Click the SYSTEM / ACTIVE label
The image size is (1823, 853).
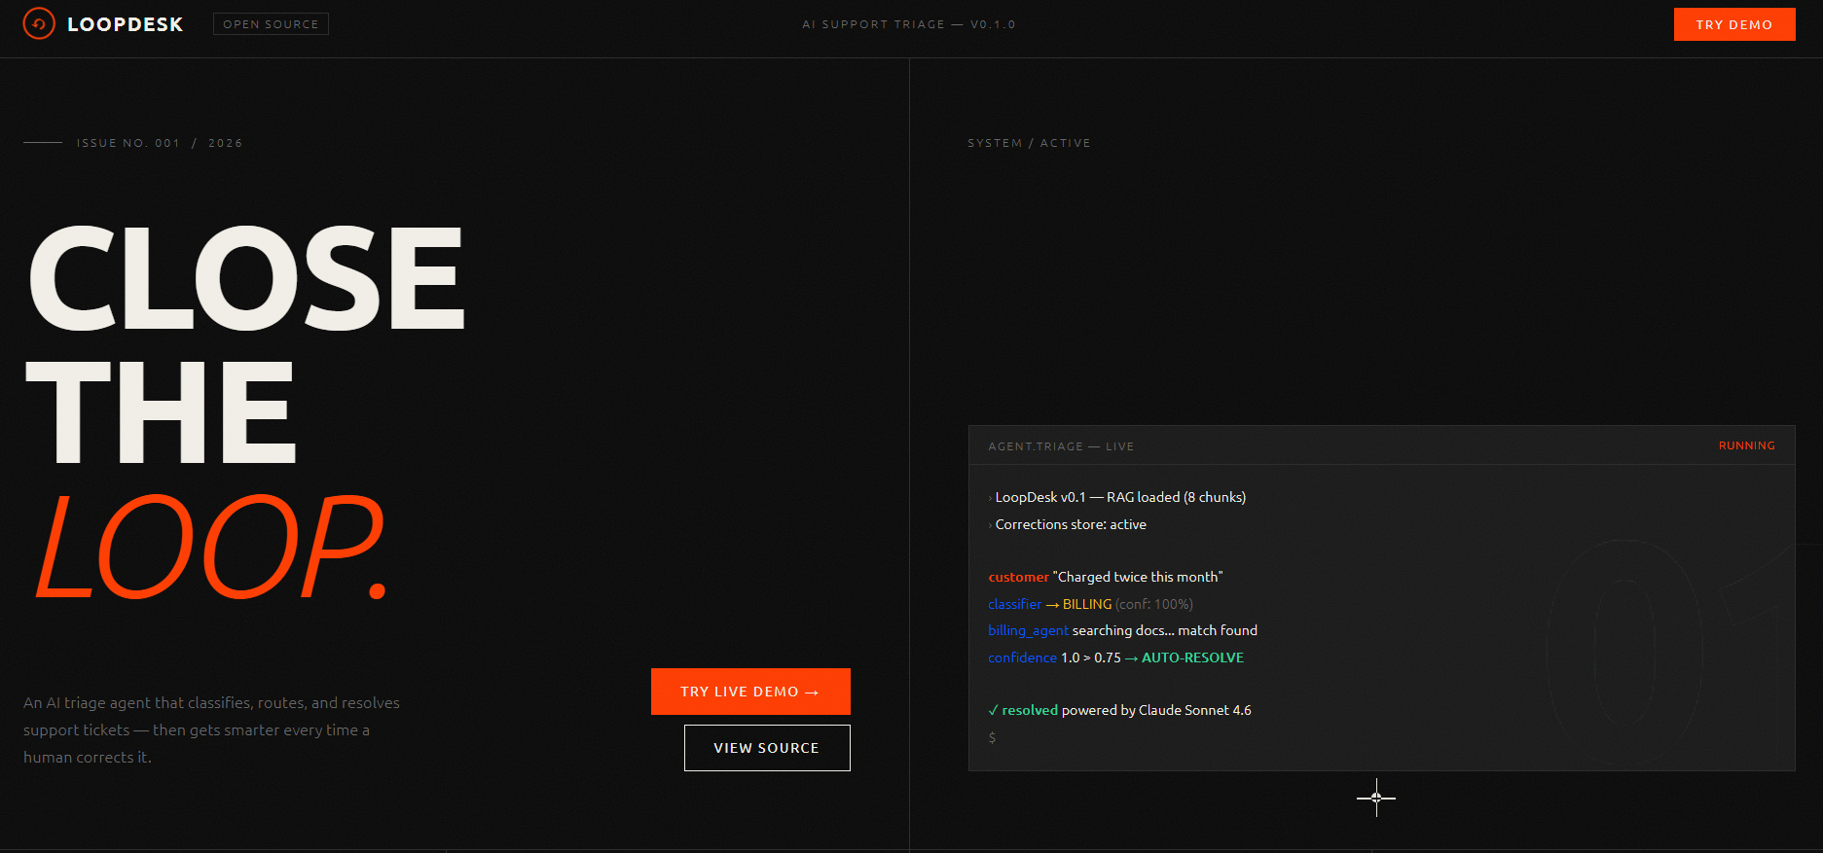point(1029,143)
